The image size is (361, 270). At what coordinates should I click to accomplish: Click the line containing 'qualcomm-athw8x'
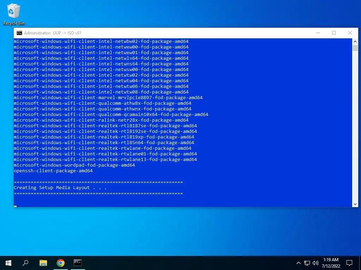click(x=103, y=103)
